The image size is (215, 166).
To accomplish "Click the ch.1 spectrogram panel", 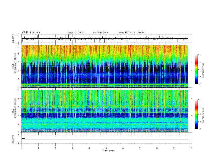I will pos(105,66).
